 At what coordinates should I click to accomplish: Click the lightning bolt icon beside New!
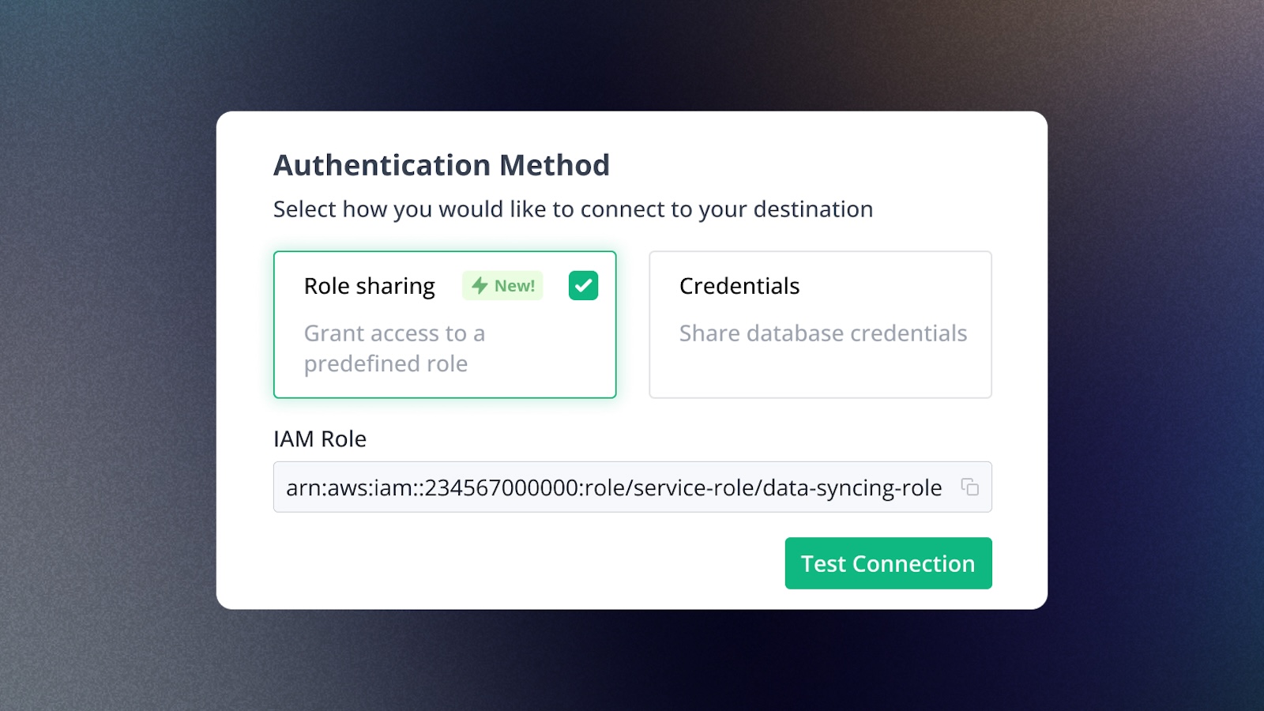coord(480,285)
